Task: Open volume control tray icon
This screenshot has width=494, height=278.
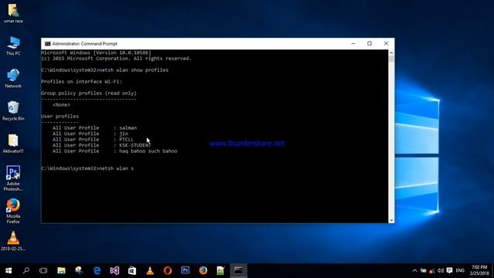Action: pos(441,271)
